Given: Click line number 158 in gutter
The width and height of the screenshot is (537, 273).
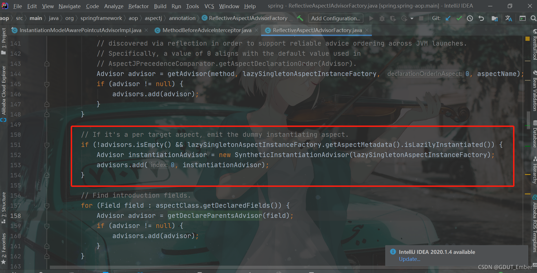Looking at the screenshot, I should pyautogui.click(x=15, y=216).
